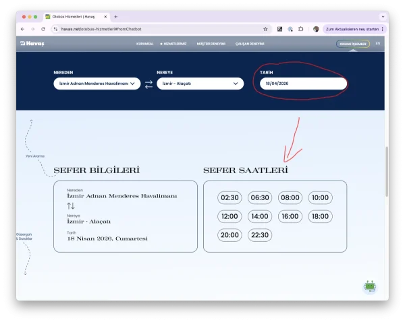405x322 pixels.
Task: Click the browser back arrow
Action: tap(23, 29)
